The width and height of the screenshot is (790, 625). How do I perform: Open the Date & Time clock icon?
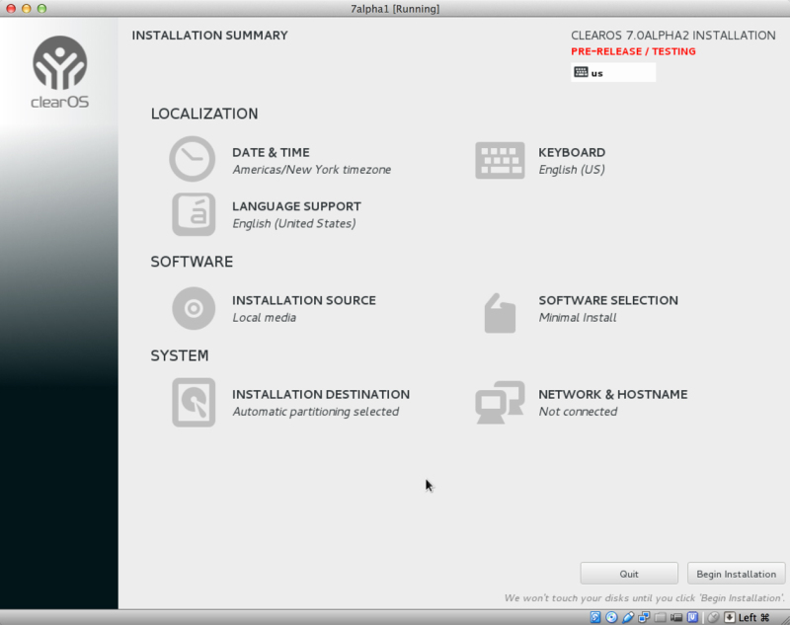point(192,159)
